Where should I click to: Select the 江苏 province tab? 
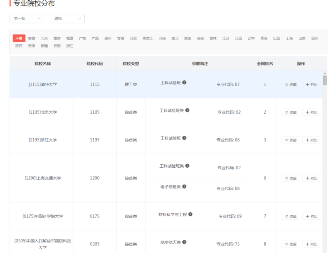click(225, 38)
